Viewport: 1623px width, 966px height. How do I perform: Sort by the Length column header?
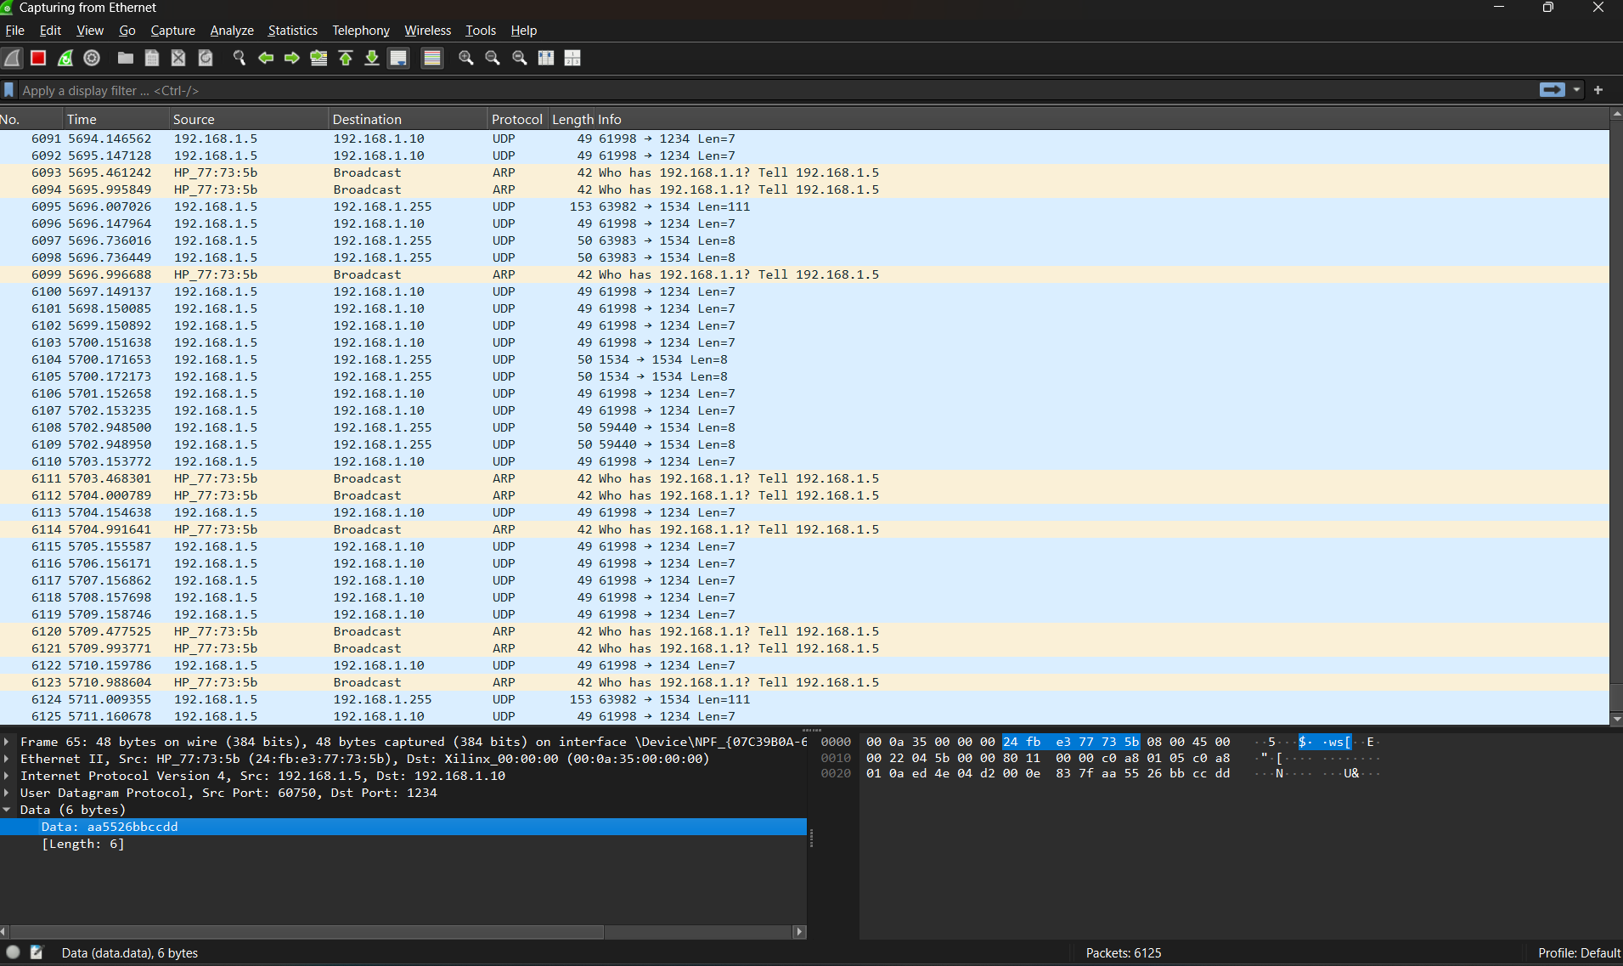[x=572, y=119]
